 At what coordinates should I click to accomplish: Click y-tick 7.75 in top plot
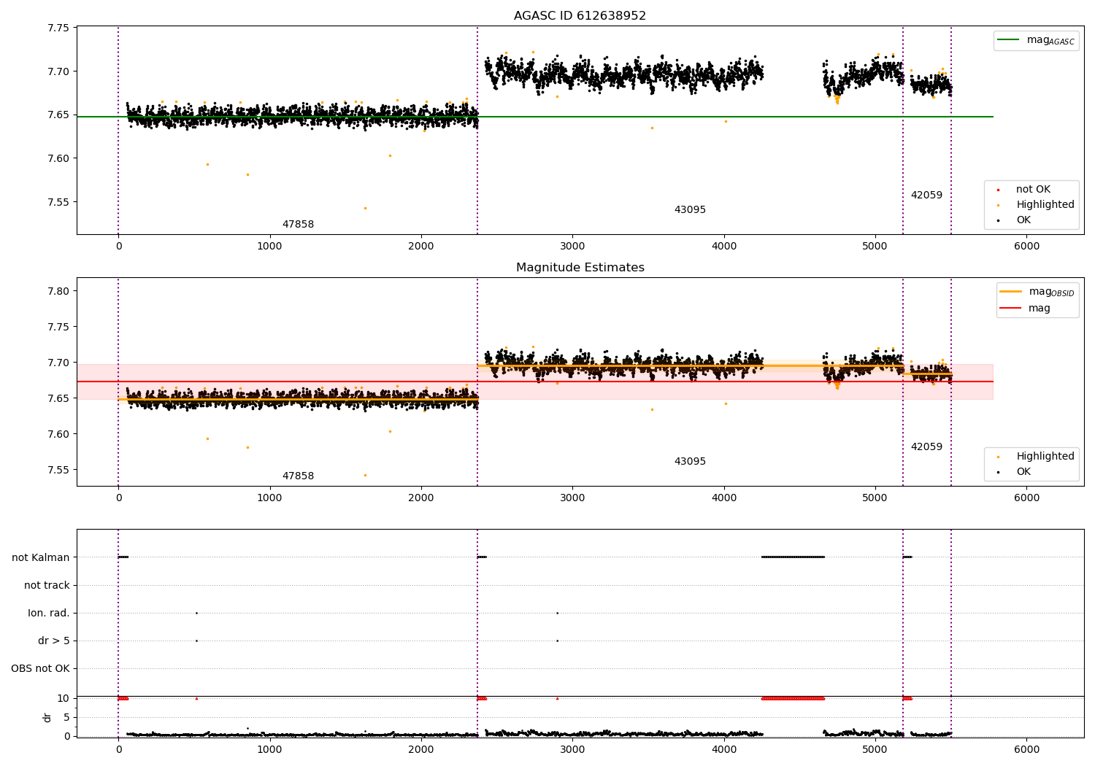tap(58, 28)
